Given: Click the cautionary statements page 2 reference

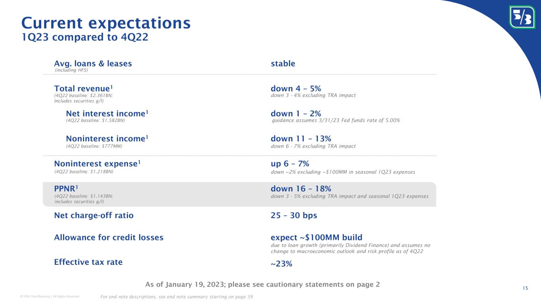Looking at the screenshot, I should click(262, 284).
